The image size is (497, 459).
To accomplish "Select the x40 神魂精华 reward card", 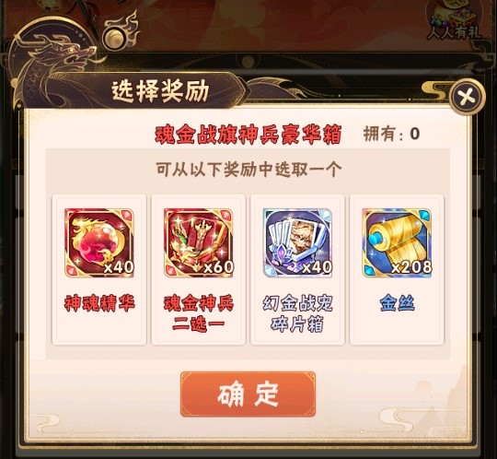I will (x=99, y=269).
